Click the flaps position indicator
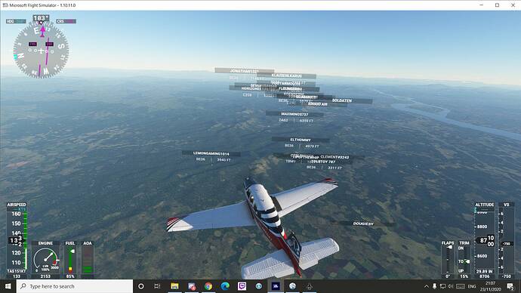The image size is (521, 293). point(448,260)
